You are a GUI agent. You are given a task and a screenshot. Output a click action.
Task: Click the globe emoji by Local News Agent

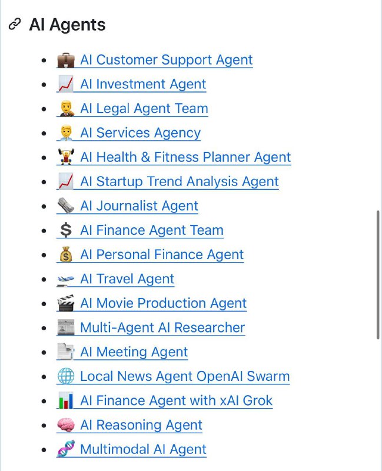click(x=66, y=376)
